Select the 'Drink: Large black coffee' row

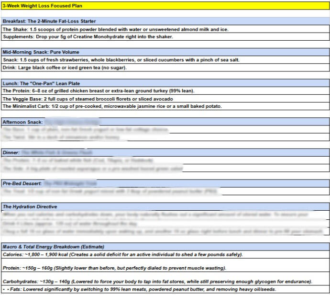[165, 68]
